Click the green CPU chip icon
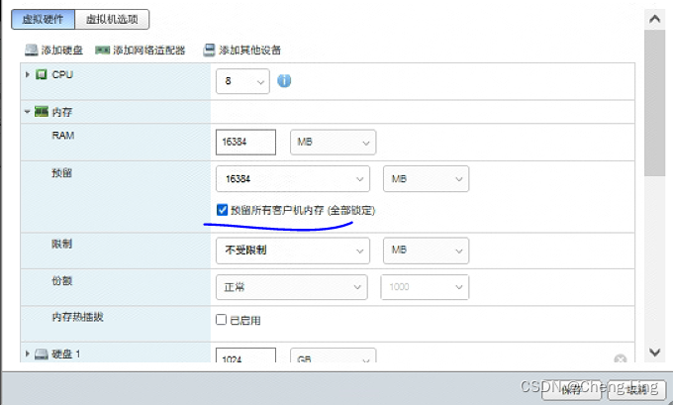 coord(42,74)
